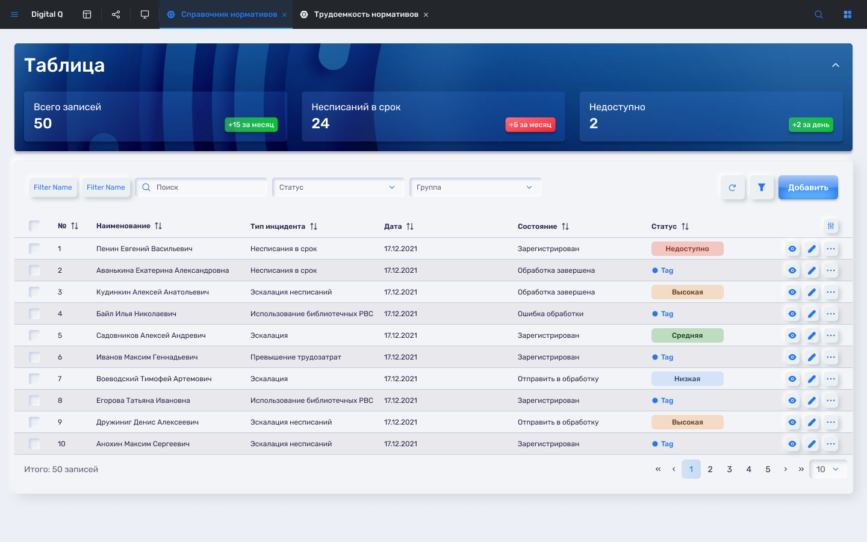Check the box for row 1 Пенин
This screenshot has height=542, width=867.
(x=34, y=249)
